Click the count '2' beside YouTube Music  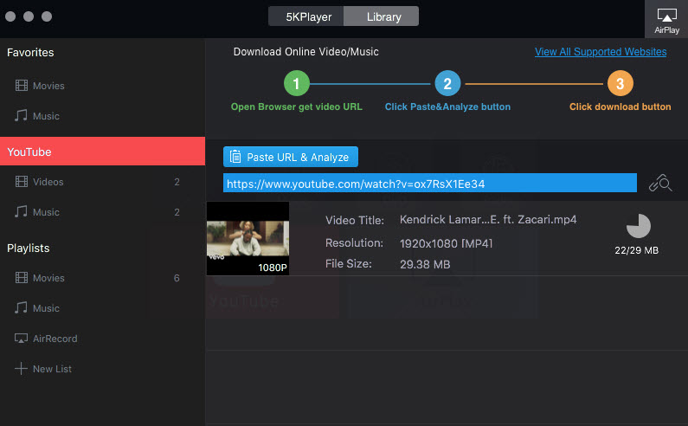coord(177,212)
